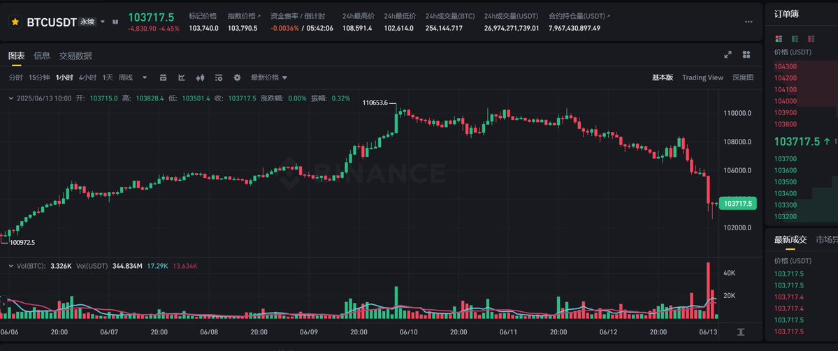Select the drawing tools line-chart icon
The height and width of the screenshot is (351, 838).
(x=182, y=78)
